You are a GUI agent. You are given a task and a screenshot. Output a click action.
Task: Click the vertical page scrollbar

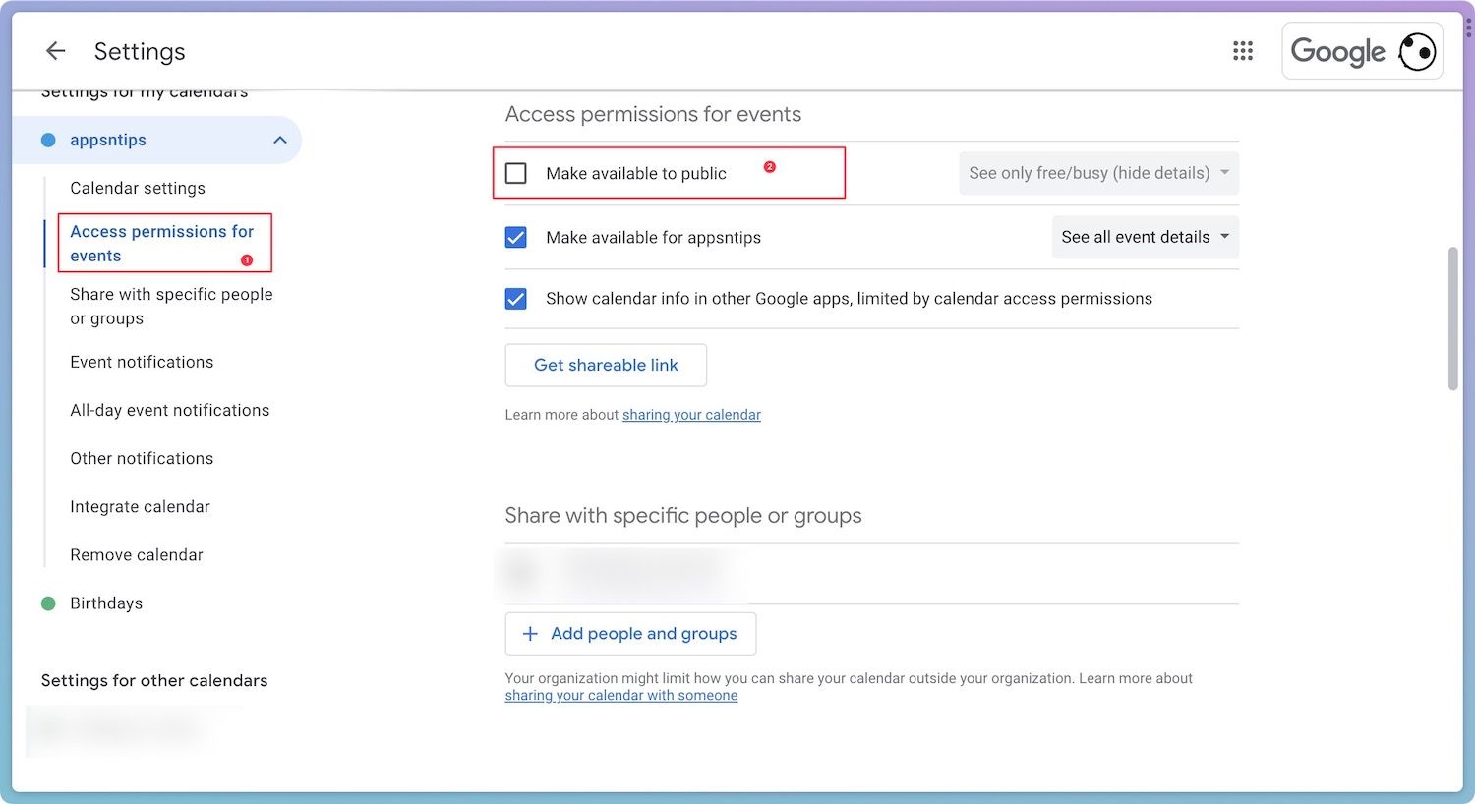[1453, 318]
